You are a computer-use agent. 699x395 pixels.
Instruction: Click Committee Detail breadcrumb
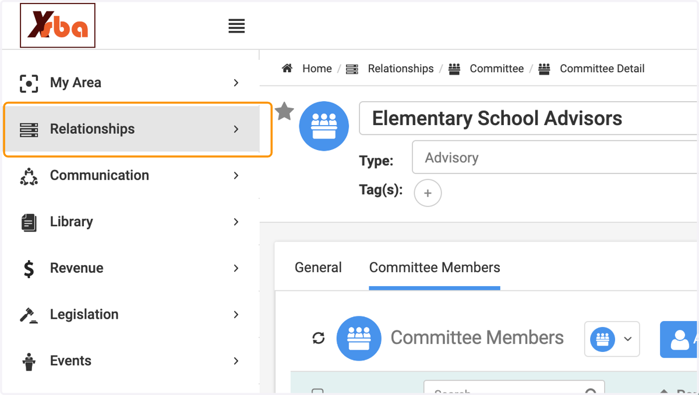(602, 69)
